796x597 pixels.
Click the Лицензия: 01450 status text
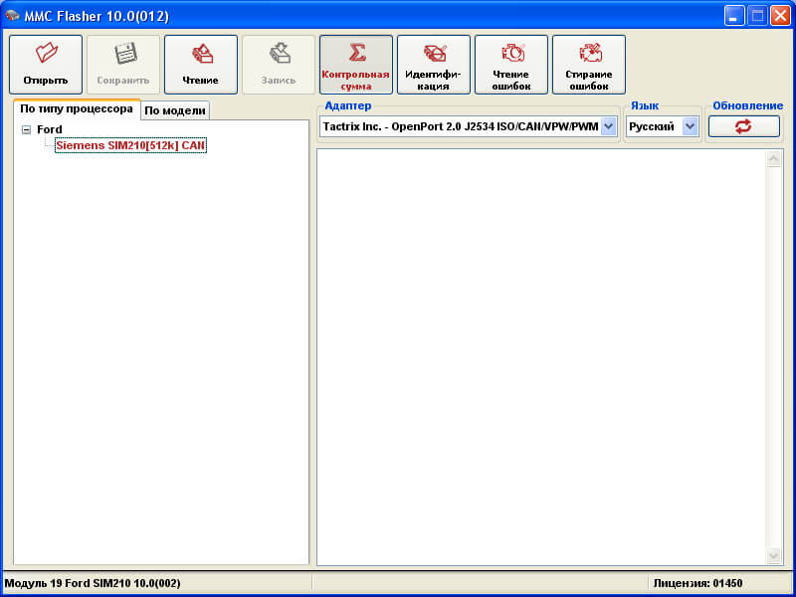point(698,583)
